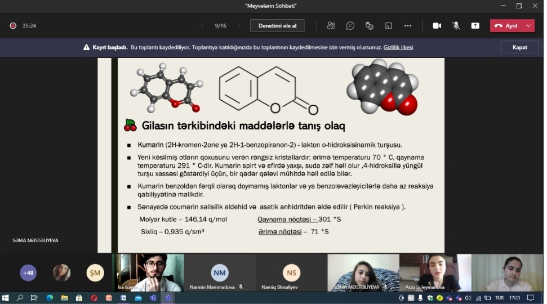Expand the leave options dropdown arrow
The height and width of the screenshot is (304, 547).
tap(528, 26)
